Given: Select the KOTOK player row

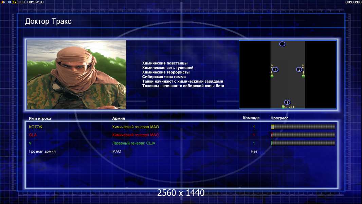Looking at the screenshot, I should (182, 127).
